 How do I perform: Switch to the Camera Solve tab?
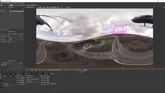(27, 74)
